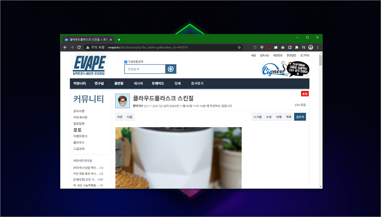
Task: Click the EVAPE site logo
Action: click(89, 66)
